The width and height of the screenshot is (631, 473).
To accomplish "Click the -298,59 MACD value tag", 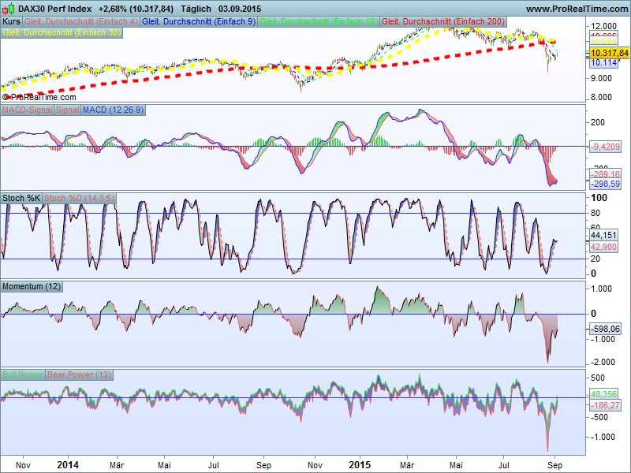I will point(605,184).
